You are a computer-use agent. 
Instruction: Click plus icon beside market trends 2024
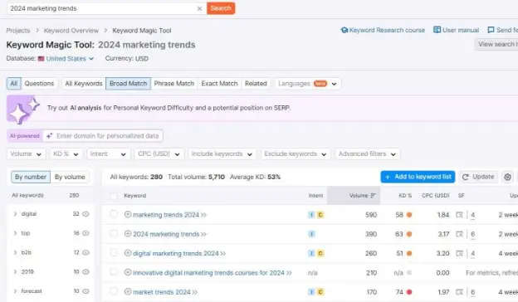click(128, 291)
